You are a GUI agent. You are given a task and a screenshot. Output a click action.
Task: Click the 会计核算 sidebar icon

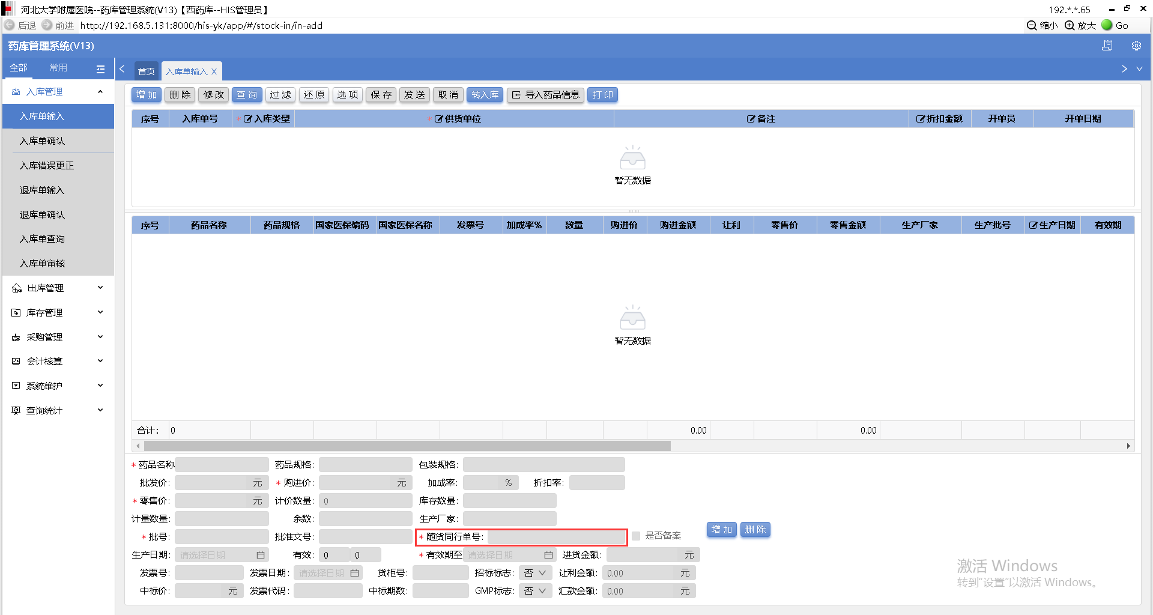[16, 362]
